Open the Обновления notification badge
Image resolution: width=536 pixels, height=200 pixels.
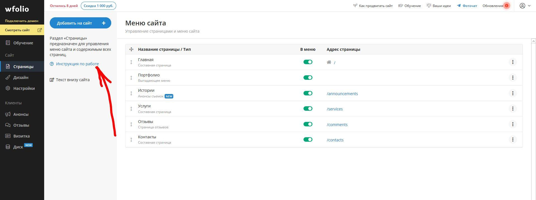click(506, 6)
